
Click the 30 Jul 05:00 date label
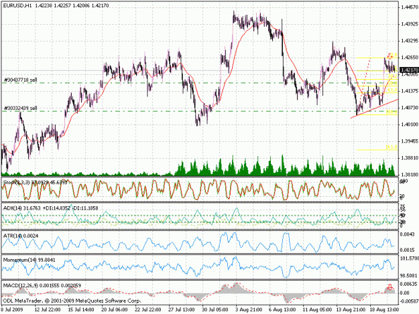pos(215,310)
